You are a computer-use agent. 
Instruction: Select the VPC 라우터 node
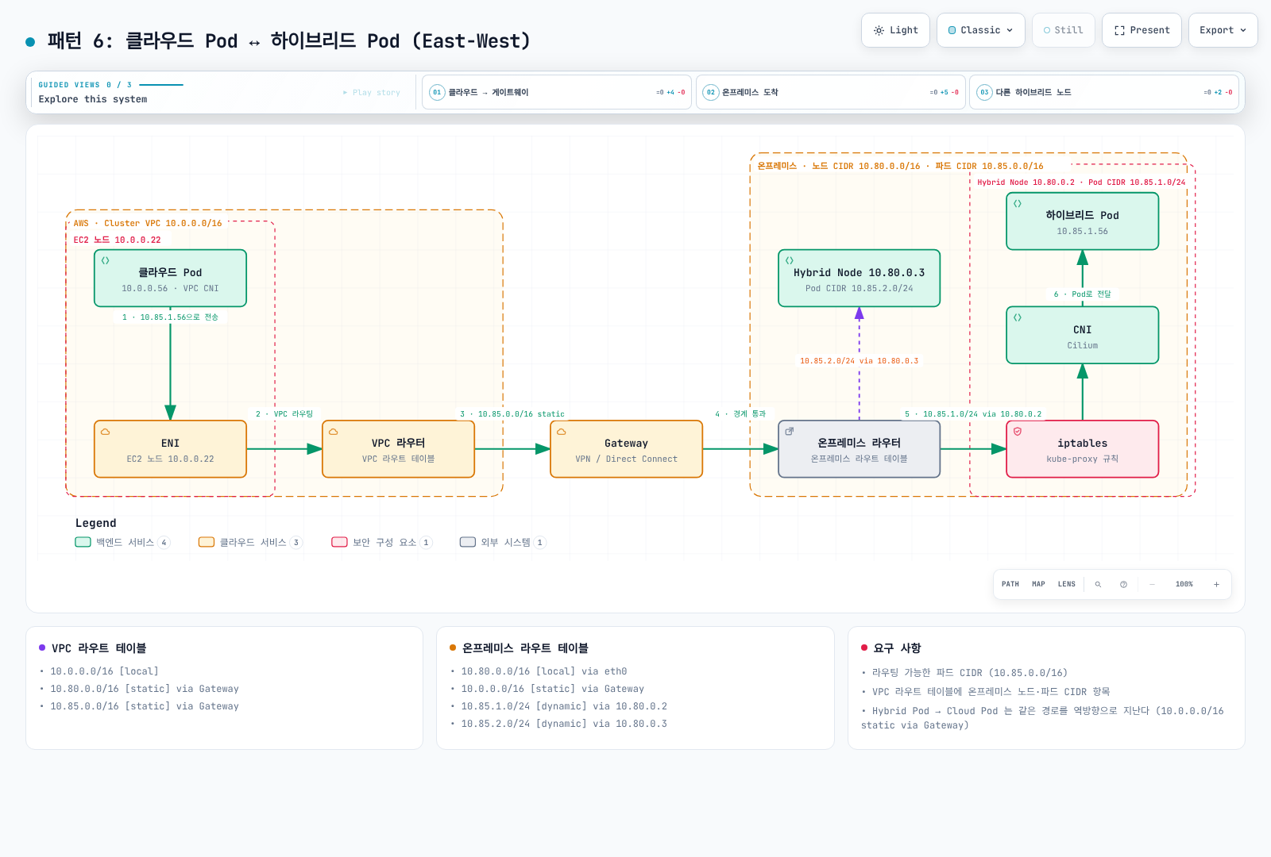[x=398, y=449]
